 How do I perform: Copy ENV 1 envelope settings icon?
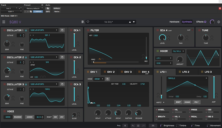pyautogui.click(x=107, y=79)
